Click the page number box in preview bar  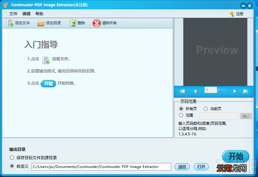pyautogui.click(x=211, y=90)
